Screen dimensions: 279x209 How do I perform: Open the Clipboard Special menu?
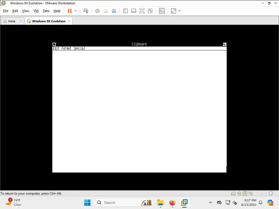(79, 48)
